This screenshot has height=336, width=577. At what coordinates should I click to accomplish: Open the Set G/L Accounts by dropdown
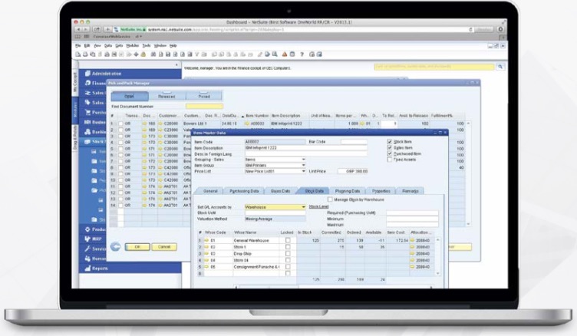click(302, 206)
